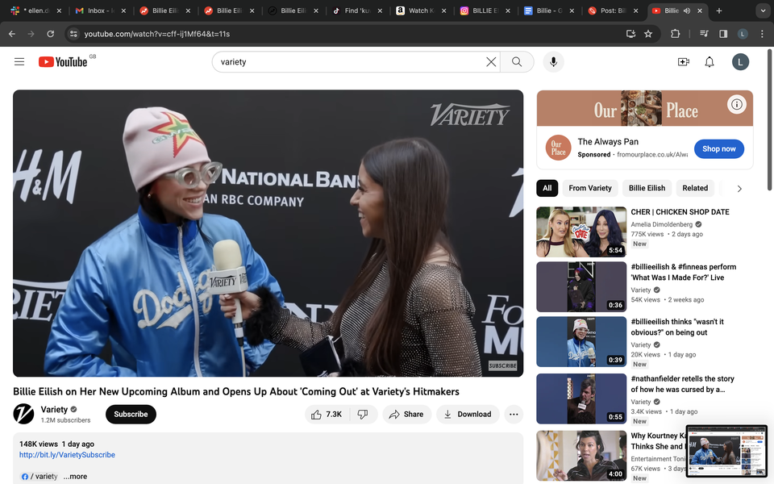Viewport: 774px width, 484px height.
Task: Open more actions ellipsis under video
Action: [x=514, y=415]
